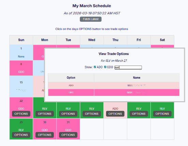Select day 15 calendar cell
This screenshot has width=188, height=146.
click(x=21, y=87)
